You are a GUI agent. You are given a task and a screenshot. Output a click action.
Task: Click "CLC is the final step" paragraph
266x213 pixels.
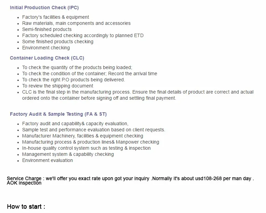(138, 95)
